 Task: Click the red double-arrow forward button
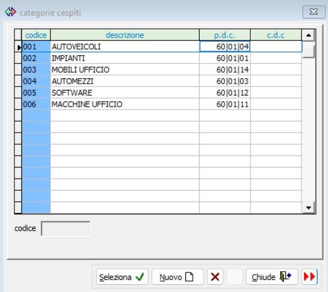310,277
